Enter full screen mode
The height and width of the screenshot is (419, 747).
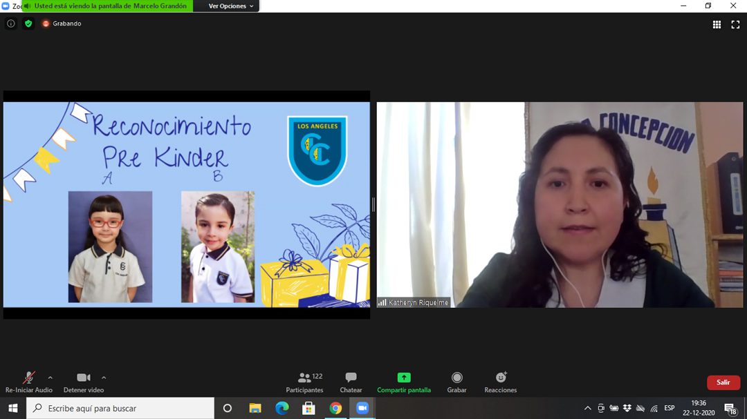pyautogui.click(x=735, y=24)
